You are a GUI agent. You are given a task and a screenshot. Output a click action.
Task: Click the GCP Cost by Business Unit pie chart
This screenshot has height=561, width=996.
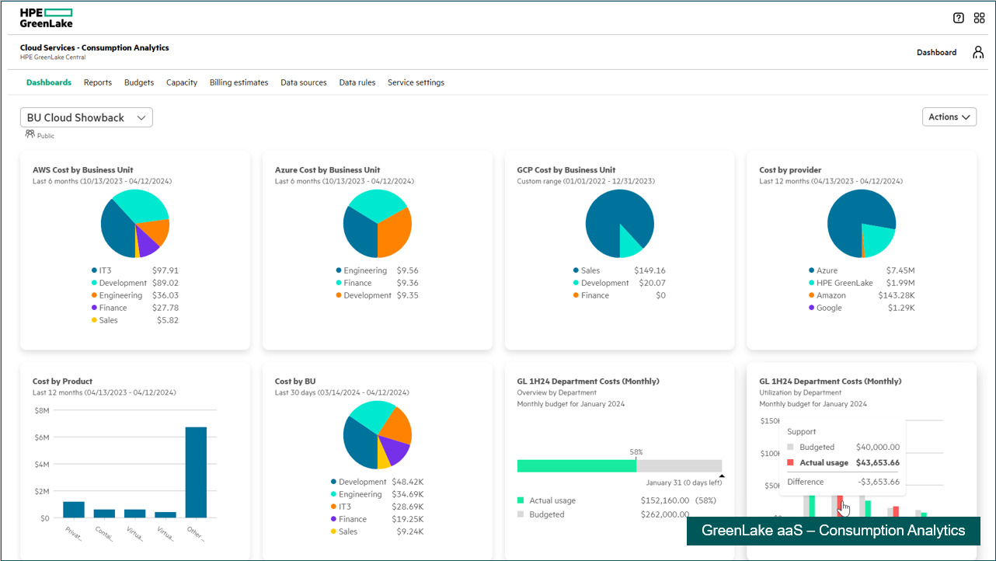[x=620, y=224]
